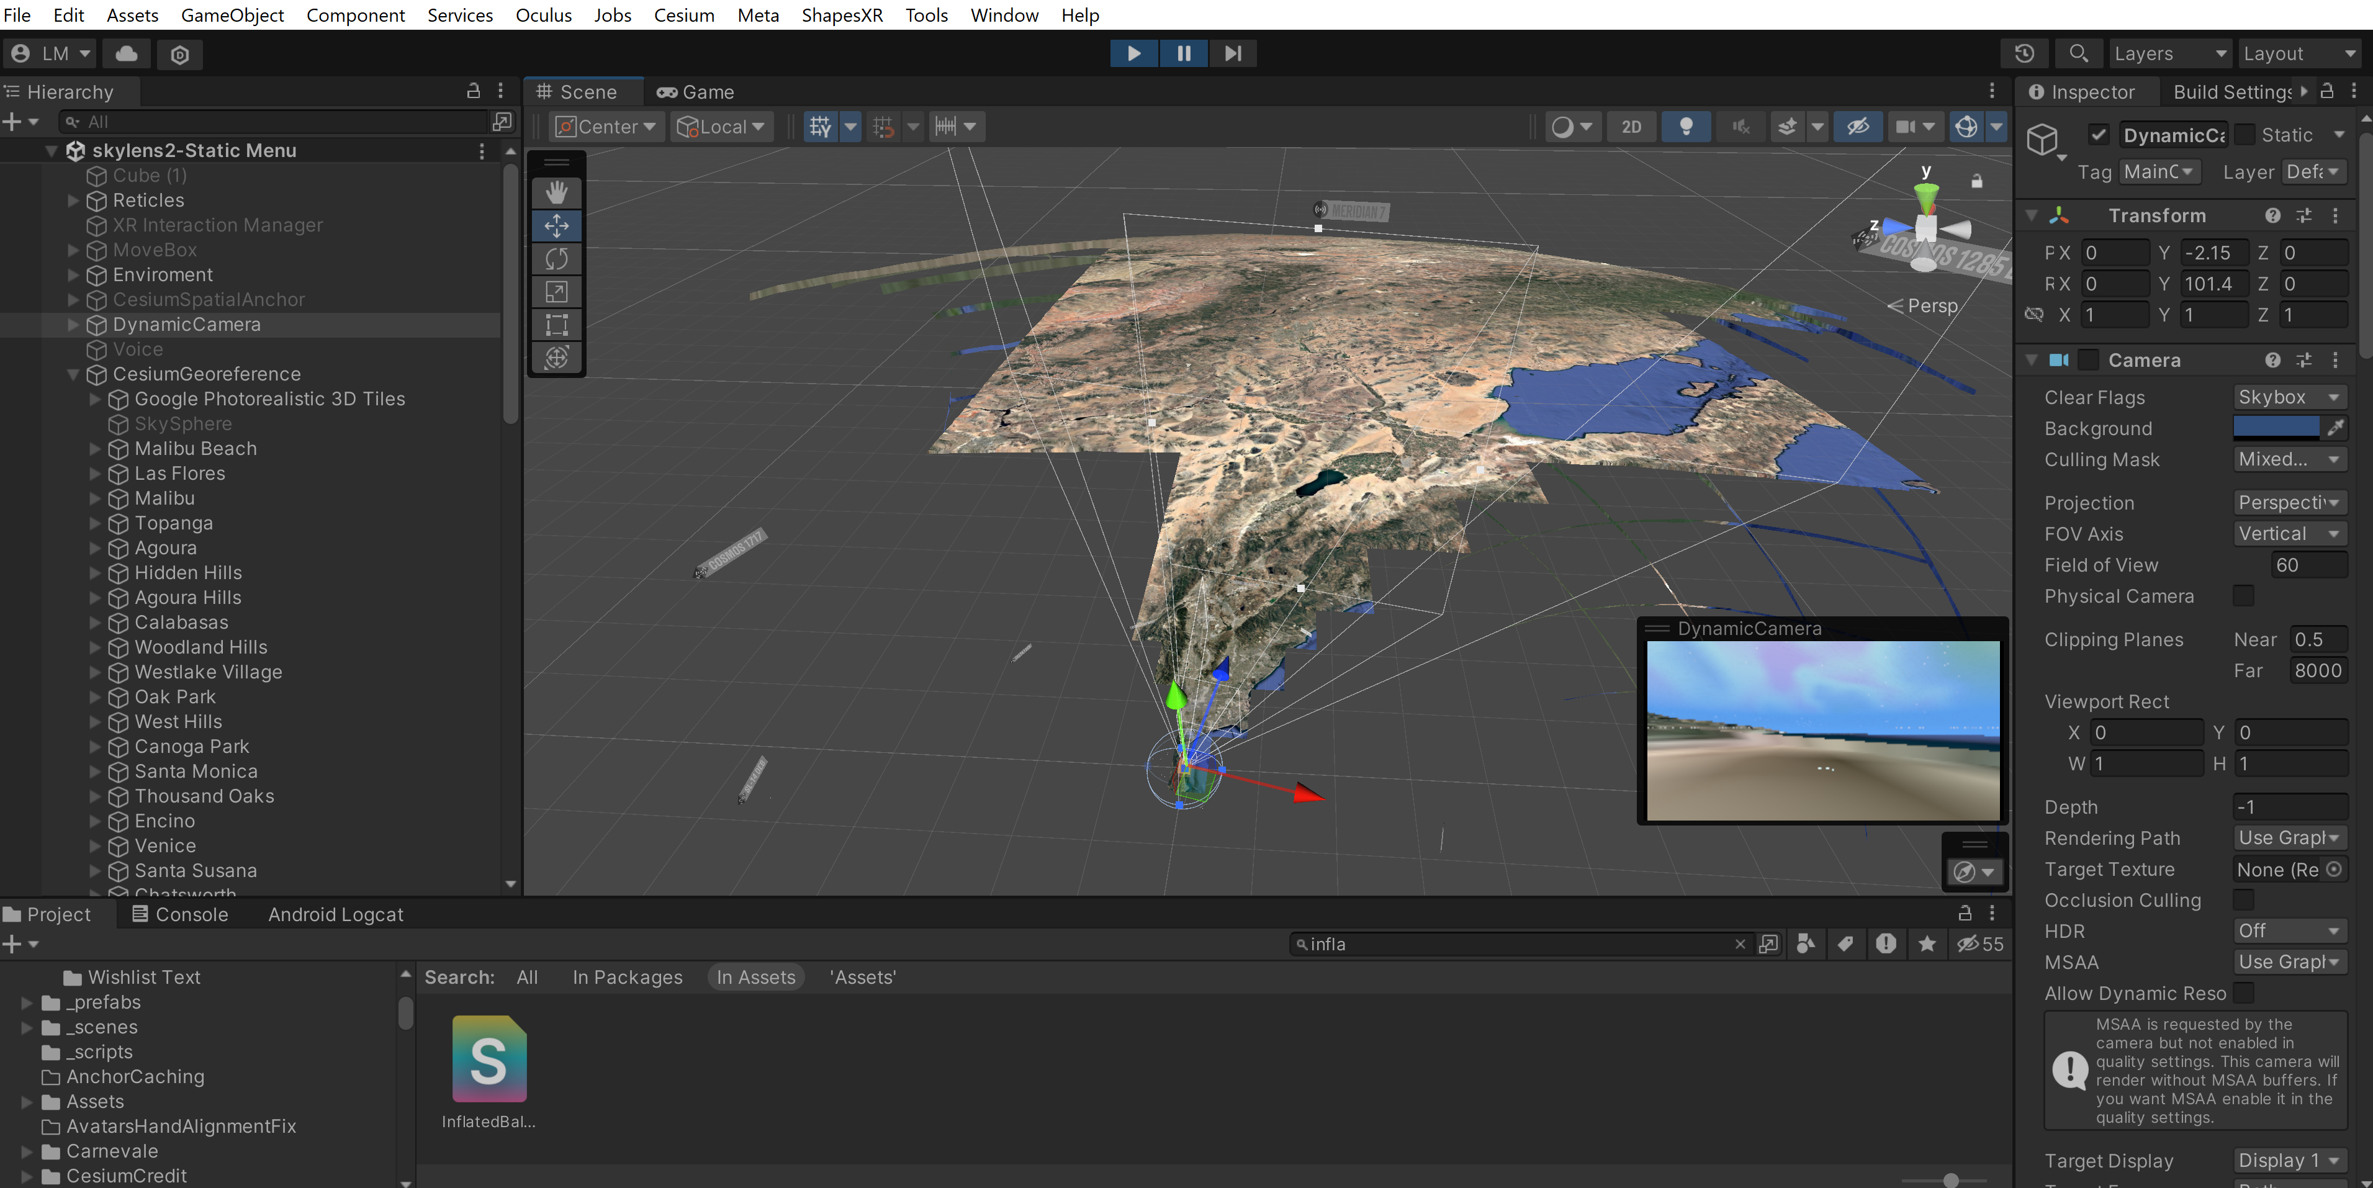Viewport: 2373px width, 1188px height.
Task: Open the GameObject menu
Action: click(x=232, y=15)
